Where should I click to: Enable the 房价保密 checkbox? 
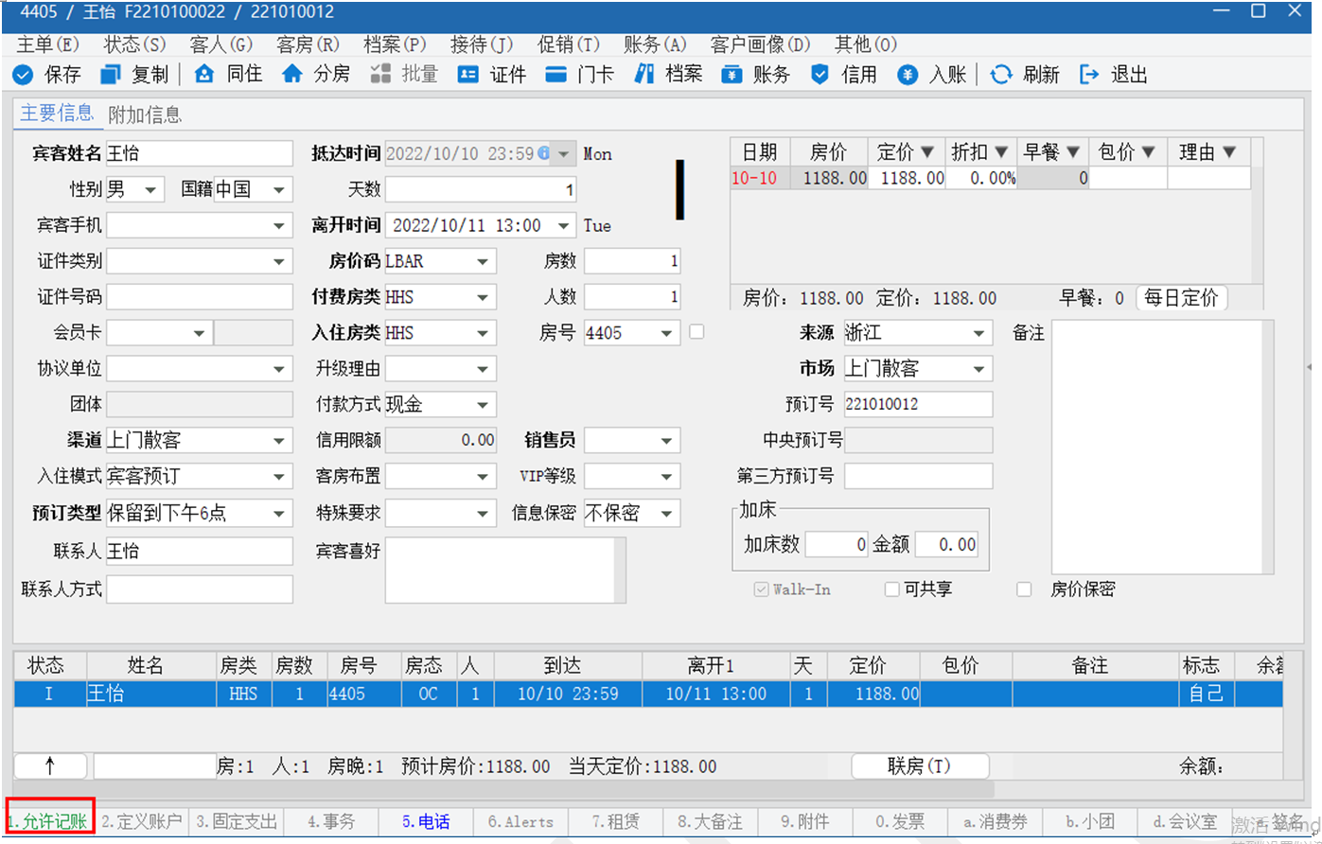click(x=1023, y=589)
